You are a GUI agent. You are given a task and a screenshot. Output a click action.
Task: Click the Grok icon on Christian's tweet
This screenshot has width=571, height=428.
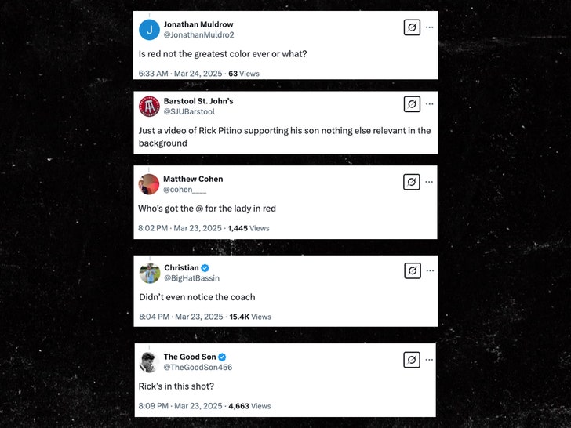[412, 271]
